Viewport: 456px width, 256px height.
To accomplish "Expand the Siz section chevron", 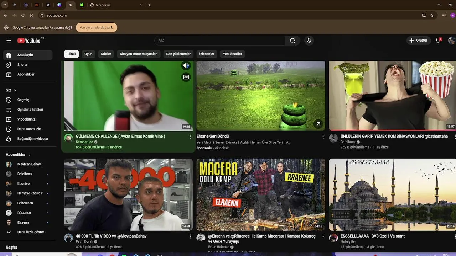I will 15,90.
